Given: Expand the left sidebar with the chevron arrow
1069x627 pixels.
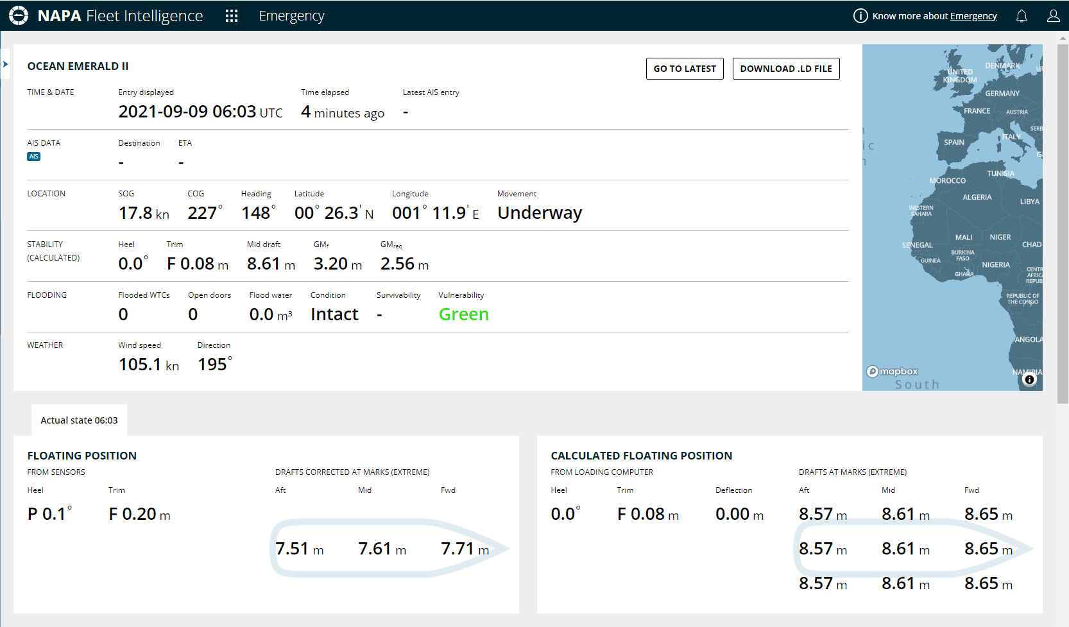Looking at the screenshot, I should point(5,64).
